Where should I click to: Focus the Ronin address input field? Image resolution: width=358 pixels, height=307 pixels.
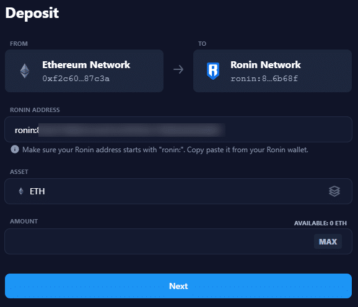178,129
